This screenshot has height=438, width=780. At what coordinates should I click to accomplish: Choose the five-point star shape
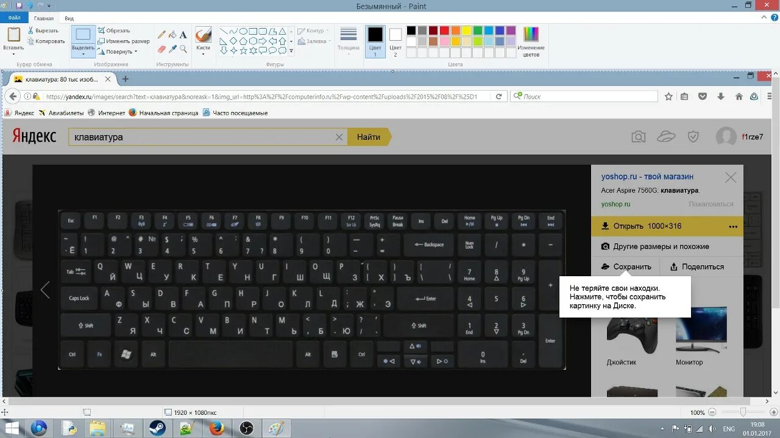[243, 50]
